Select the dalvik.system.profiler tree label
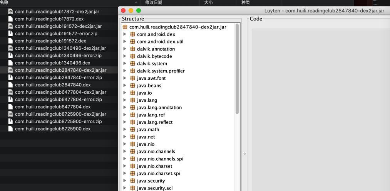Image resolution: width=390 pixels, height=191 pixels. [x=161, y=71]
